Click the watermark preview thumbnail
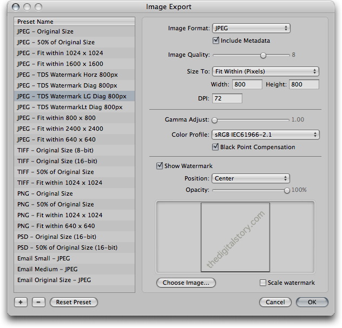 point(235,237)
